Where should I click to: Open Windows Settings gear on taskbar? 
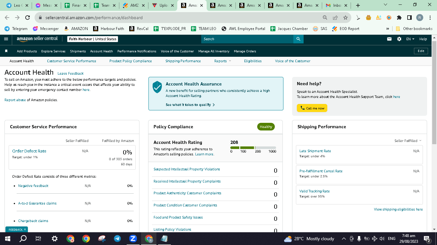(55, 239)
